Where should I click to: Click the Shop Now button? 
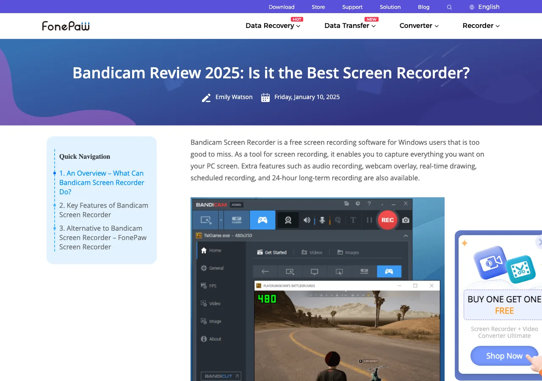click(504, 356)
